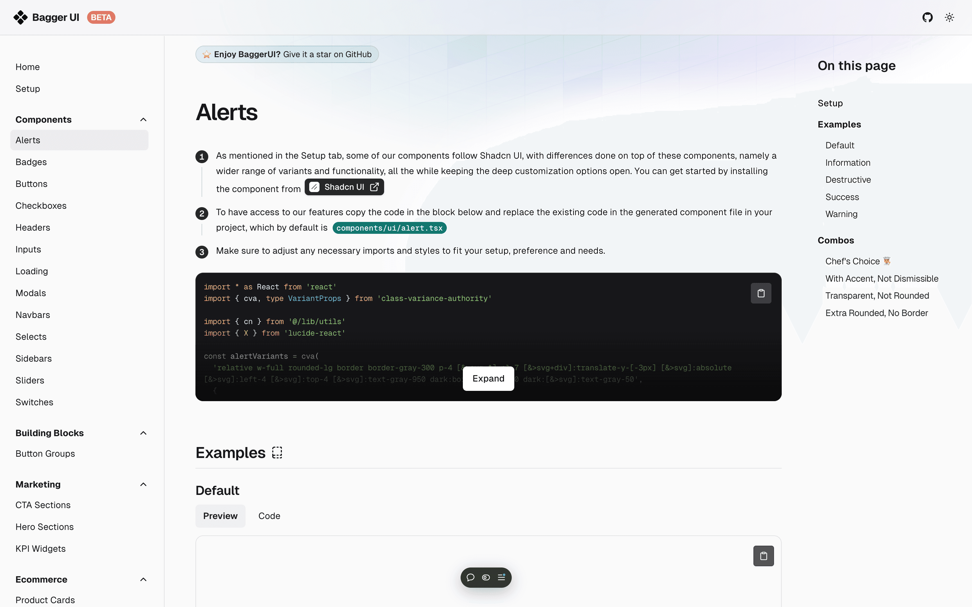Viewport: 972px width, 607px height.
Task: Expand the code block using Expand button
Action: tap(488, 378)
